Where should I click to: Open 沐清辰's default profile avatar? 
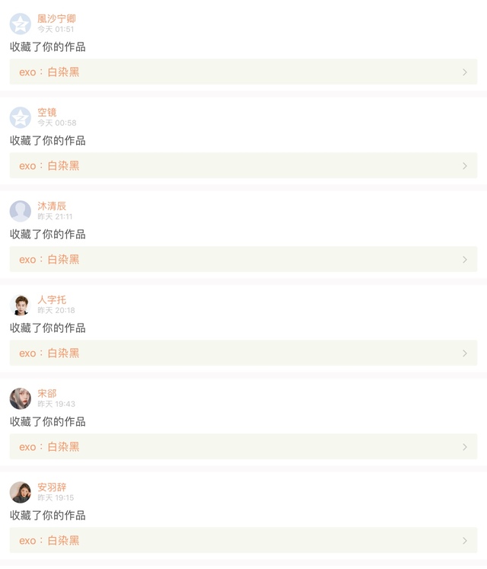tap(21, 211)
